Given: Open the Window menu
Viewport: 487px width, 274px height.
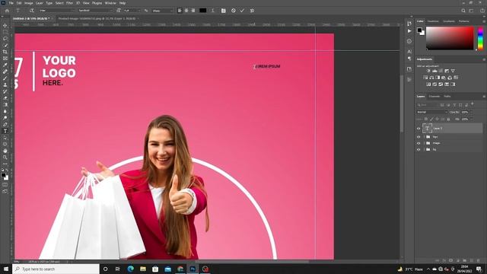Looking at the screenshot, I should coord(110,3).
